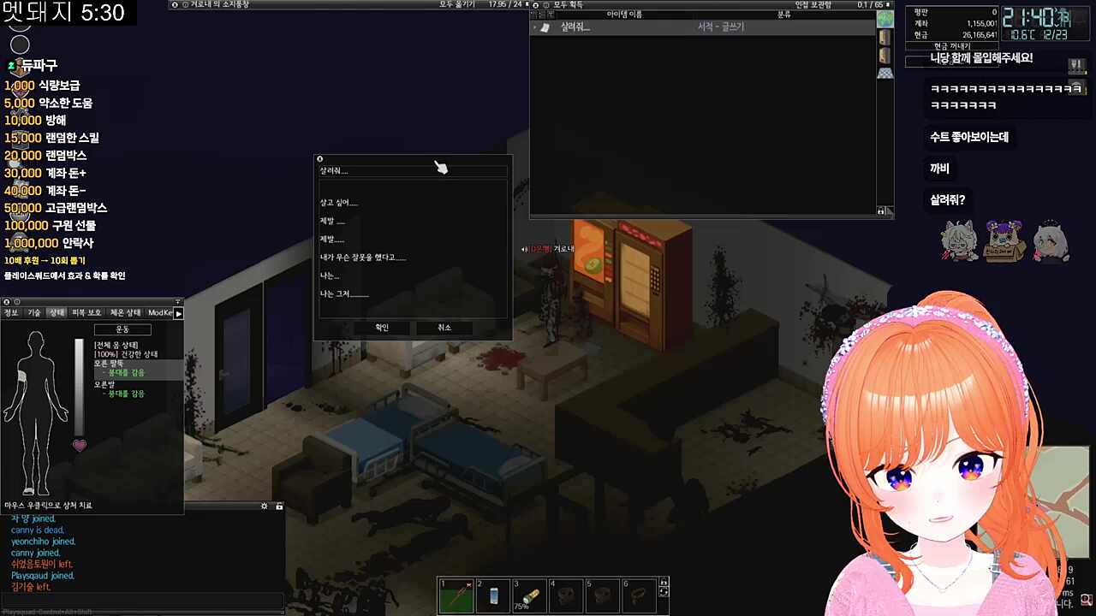This screenshot has height=616, width=1096.
Task: Switch to the 기술 tab
Action: (x=34, y=313)
